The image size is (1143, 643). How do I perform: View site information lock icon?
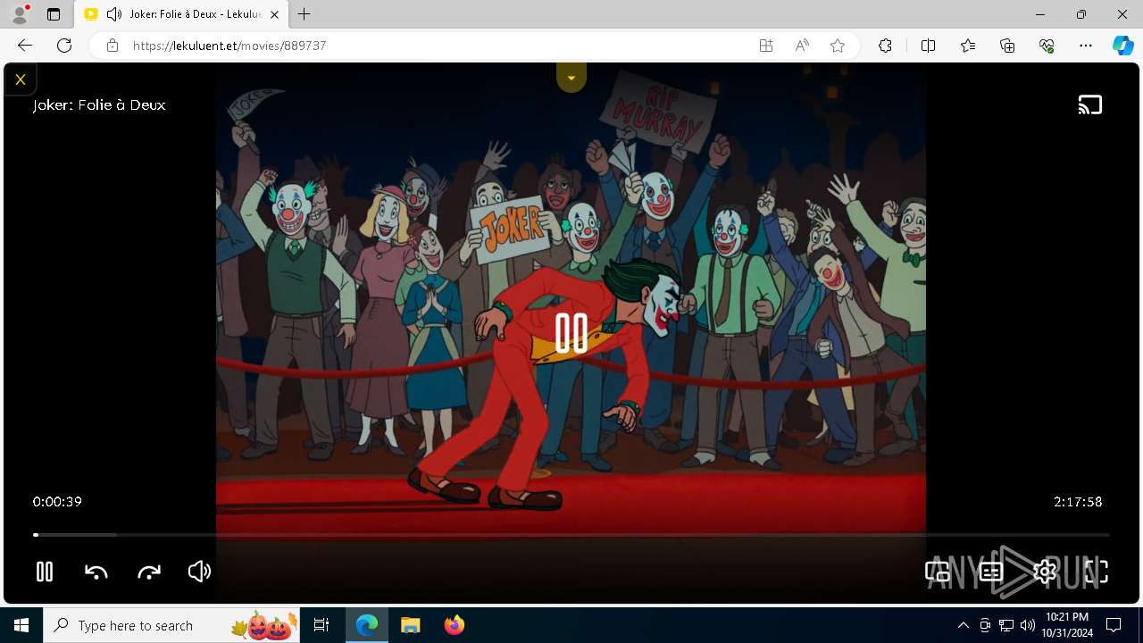click(x=113, y=46)
